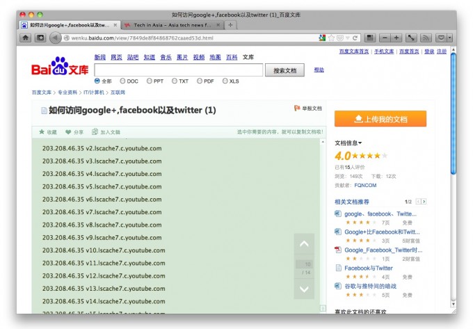Image resolution: width=473 pixels, height=329 pixels.
Task: Select the 全部 radio button
Action: click(x=97, y=81)
